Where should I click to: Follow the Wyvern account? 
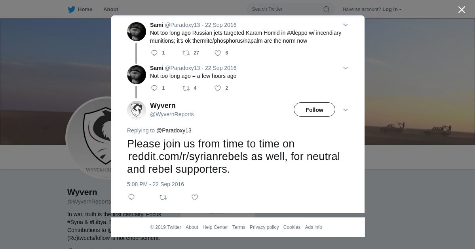pyautogui.click(x=314, y=110)
